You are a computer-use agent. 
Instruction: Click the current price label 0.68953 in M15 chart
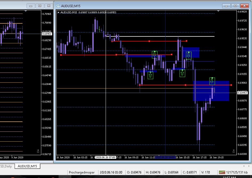coord(242,93)
